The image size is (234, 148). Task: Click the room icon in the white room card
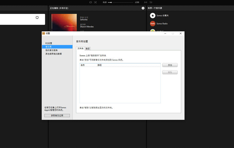(x=37, y=17)
